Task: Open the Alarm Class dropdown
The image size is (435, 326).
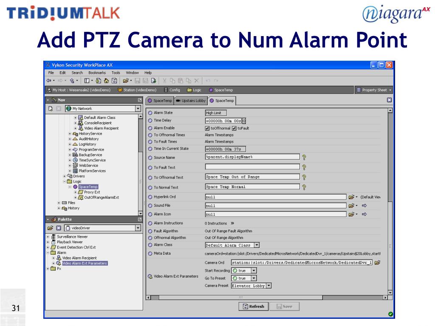Action: click(257, 245)
